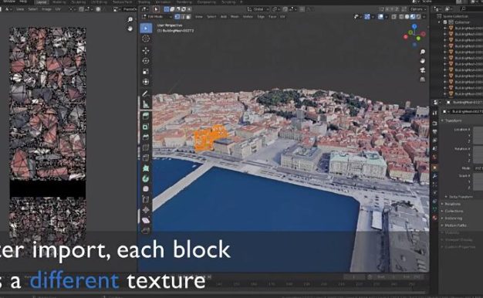Screen dimensions: 483x298
Task: Open the Face menu in 3D viewport
Action: (272, 17)
